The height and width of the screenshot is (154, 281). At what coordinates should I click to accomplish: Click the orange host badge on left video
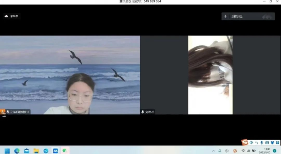click(2, 112)
